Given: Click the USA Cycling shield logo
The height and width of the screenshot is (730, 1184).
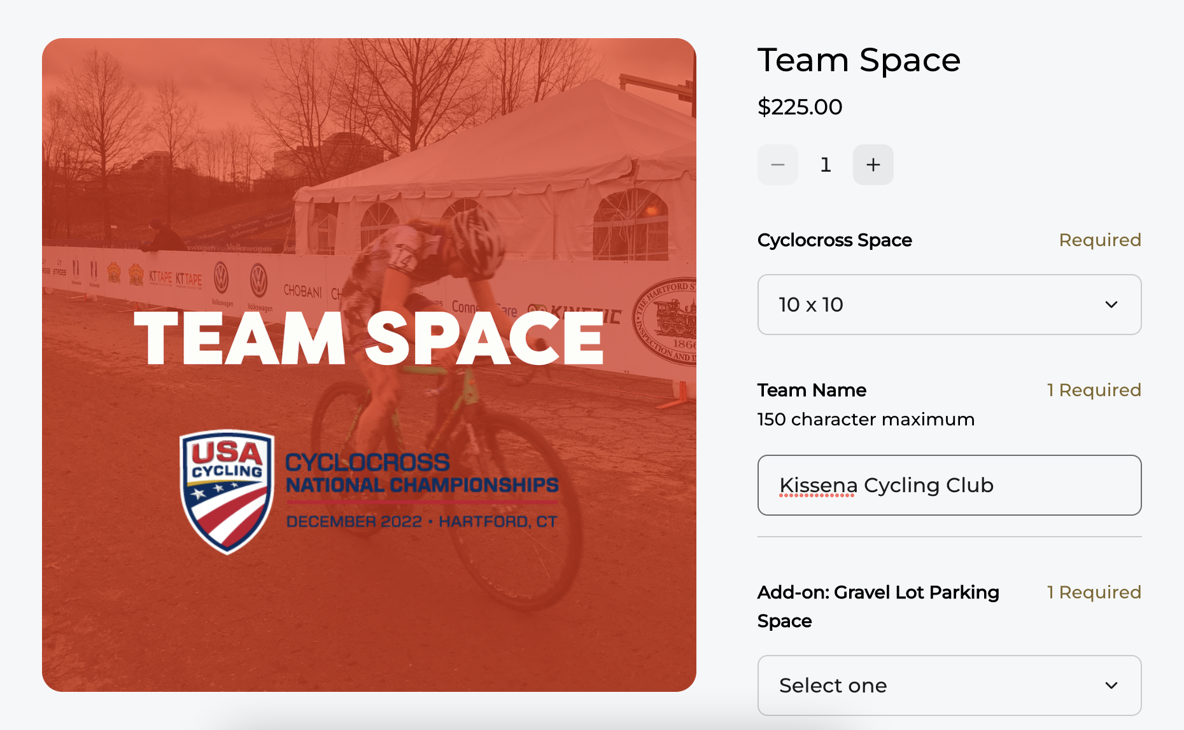Looking at the screenshot, I should (x=227, y=492).
